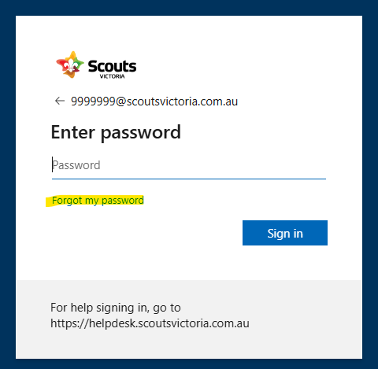378x369 pixels.
Task: Open the https://helpdesk.scoutsvictoria.com.au help address
Action: point(150,323)
